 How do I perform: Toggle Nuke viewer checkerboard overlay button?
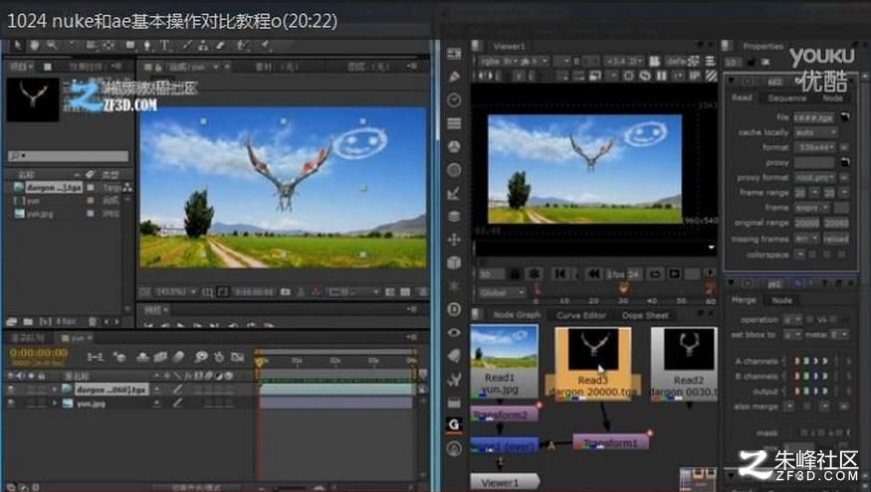tap(711, 76)
